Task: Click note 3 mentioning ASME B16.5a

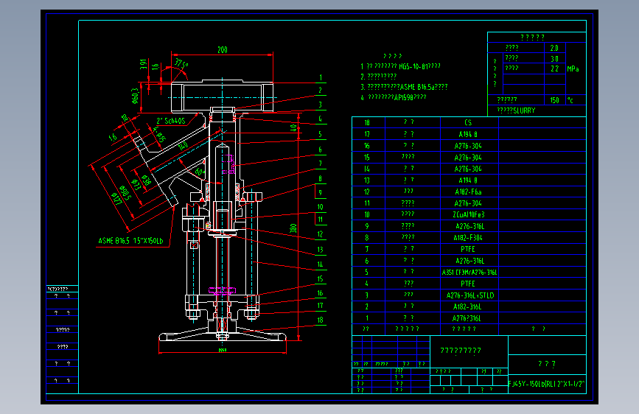Action: [404, 87]
